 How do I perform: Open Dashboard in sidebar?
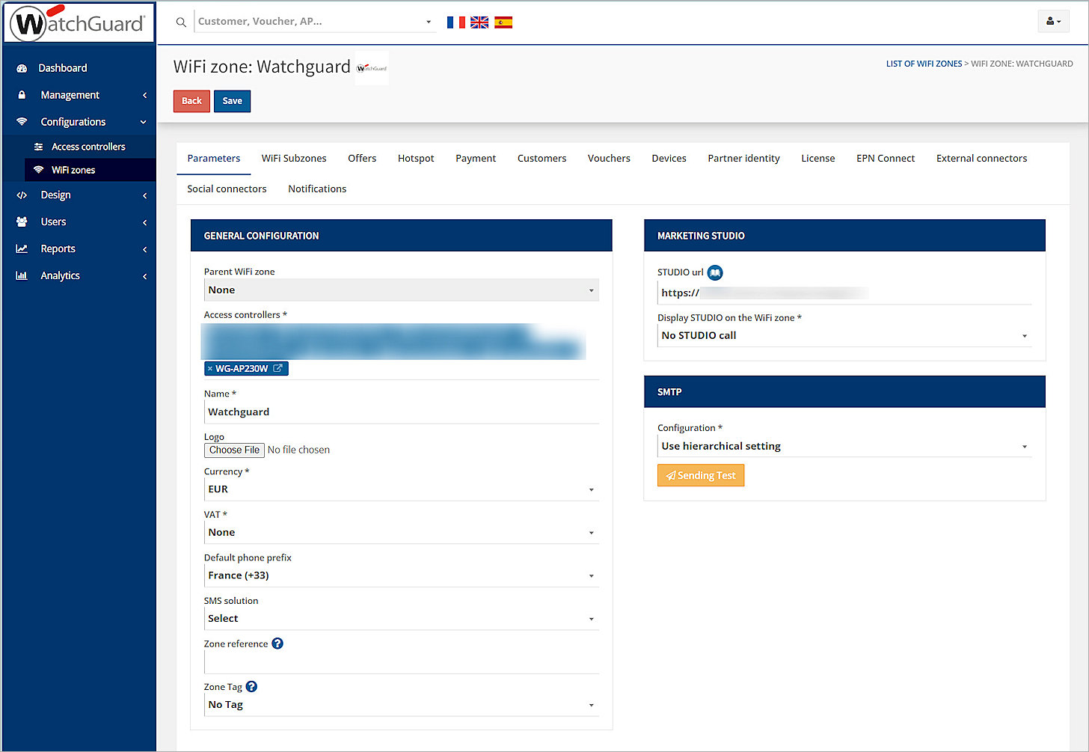63,68
